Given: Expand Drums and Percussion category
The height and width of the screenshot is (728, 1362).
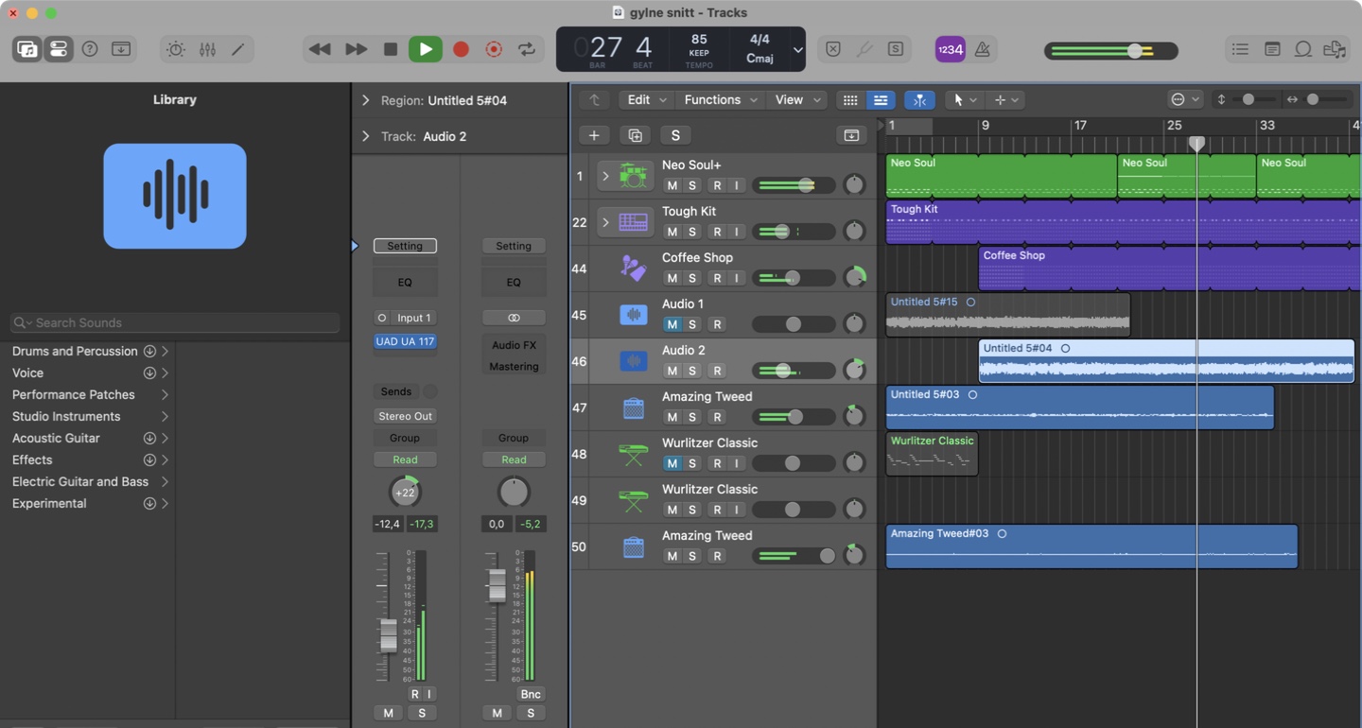Looking at the screenshot, I should point(165,351).
